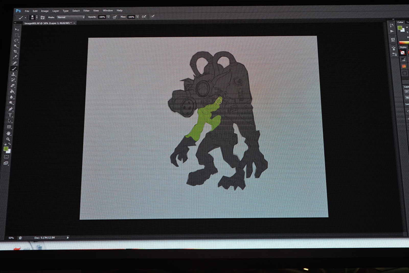Toggle the Brush panel button in options bar
This screenshot has height=273, width=409.
[x=42, y=17]
